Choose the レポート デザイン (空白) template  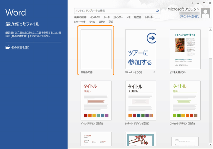pyautogui.click(x=140, y=101)
